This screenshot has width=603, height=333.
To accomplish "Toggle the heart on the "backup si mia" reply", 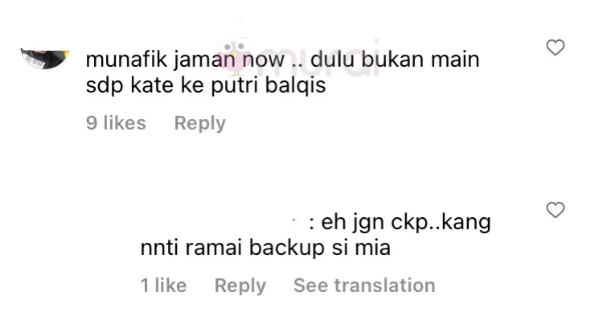I will [x=556, y=210].
